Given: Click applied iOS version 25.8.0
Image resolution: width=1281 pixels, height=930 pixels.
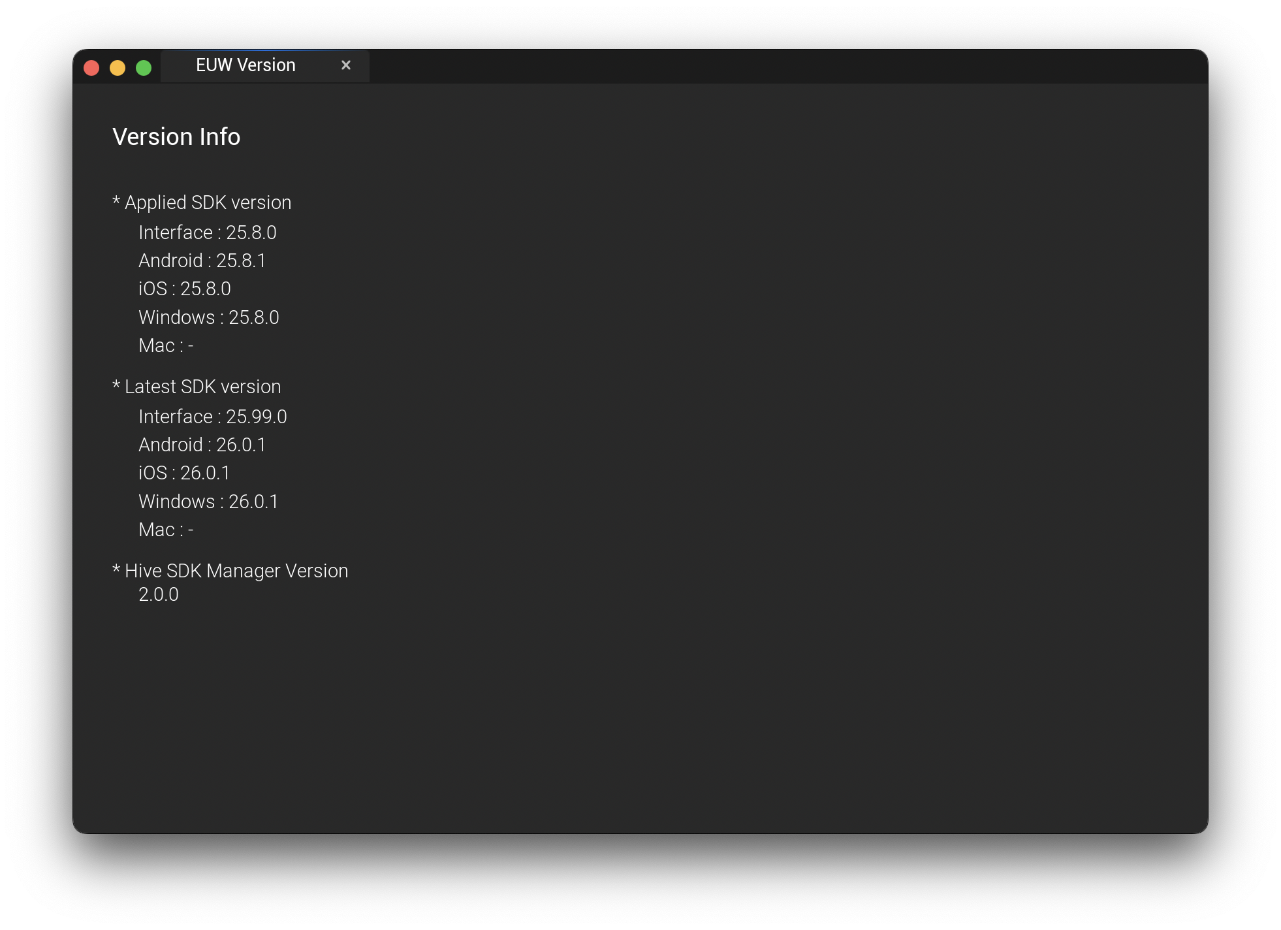Looking at the screenshot, I should 185,289.
